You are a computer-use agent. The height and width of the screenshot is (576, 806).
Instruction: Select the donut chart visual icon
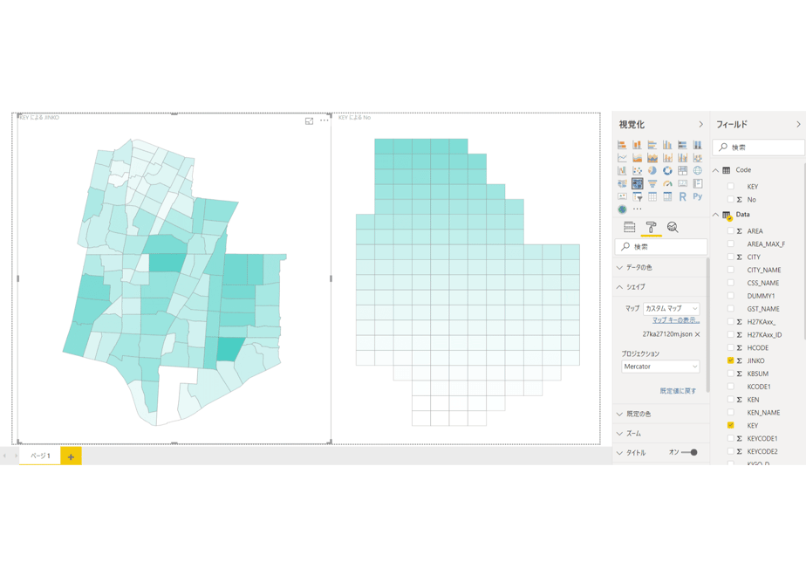coord(667,170)
